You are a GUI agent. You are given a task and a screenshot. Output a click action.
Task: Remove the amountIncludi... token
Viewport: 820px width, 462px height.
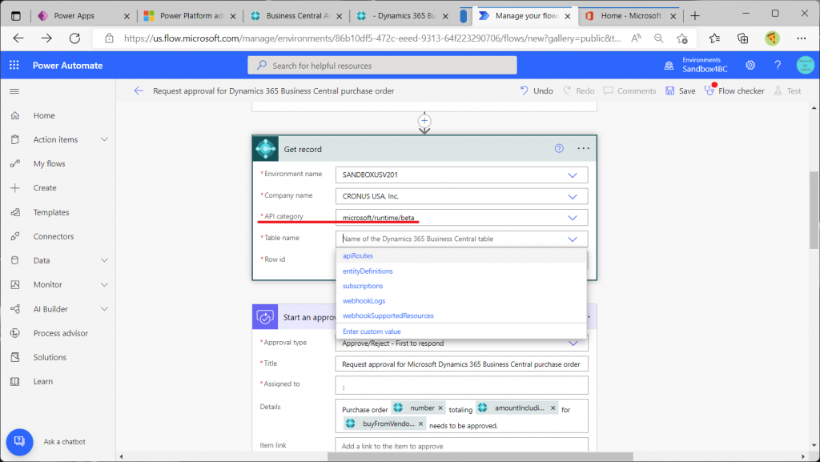553,408
